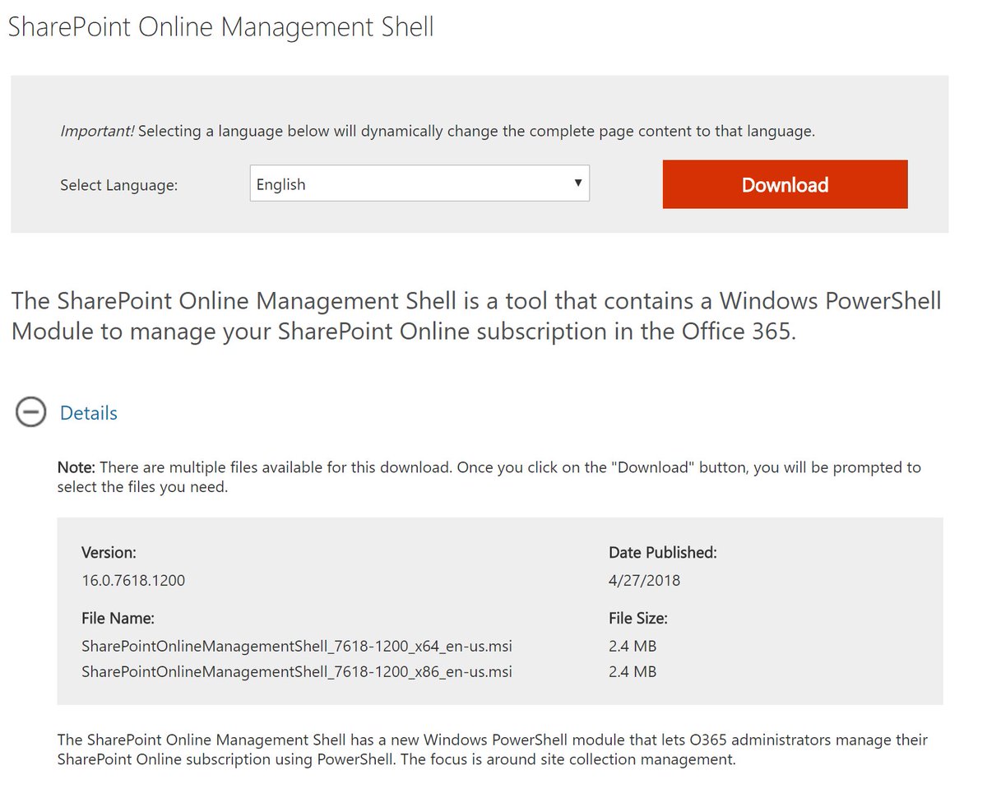This screenshot has height=798, width=987.
Task: Click the File Name label
Action: coord(118,618)
